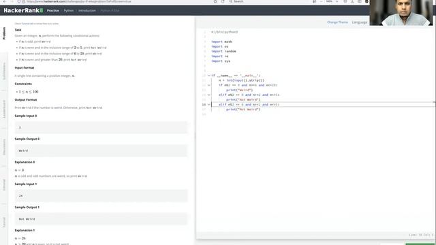Click the editor line and column status
This screenshot has height=245, width=436.
coord(421,235)
